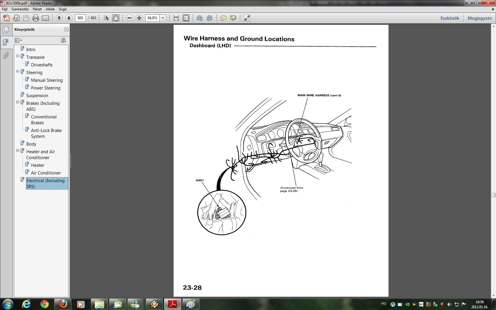Click the vertical scrollbar thumb of document
The image size is (496, 310).
493,195
